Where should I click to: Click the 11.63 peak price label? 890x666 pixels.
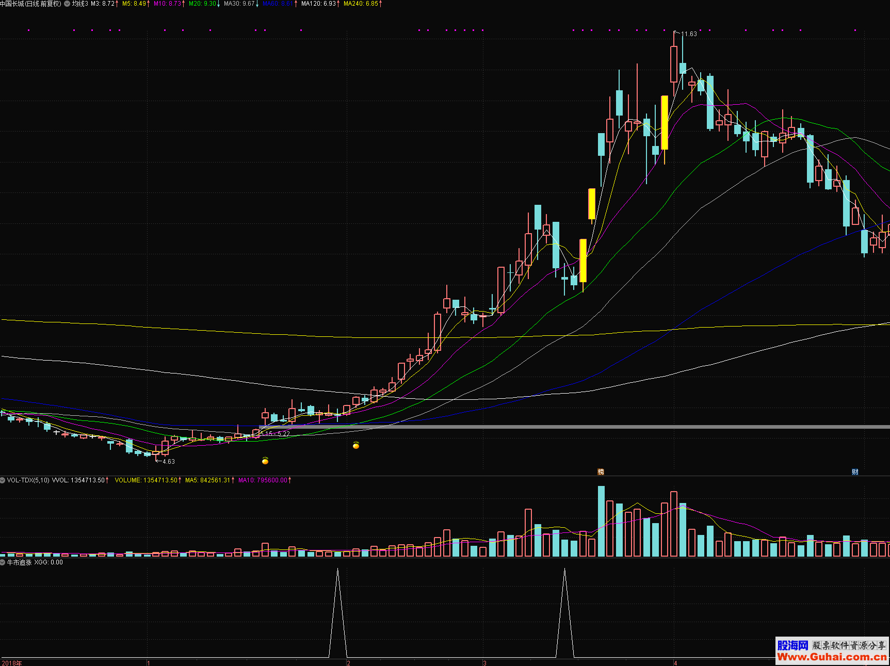click(689, 34)
